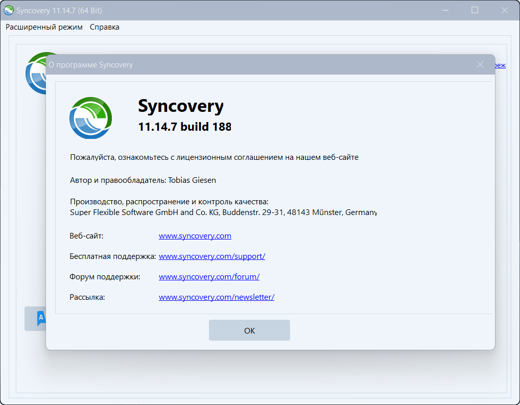This screenshot has width=520, height=405.
Task: Open the www.syncovery.com/newsletter/ link
Action: point(217,297)
